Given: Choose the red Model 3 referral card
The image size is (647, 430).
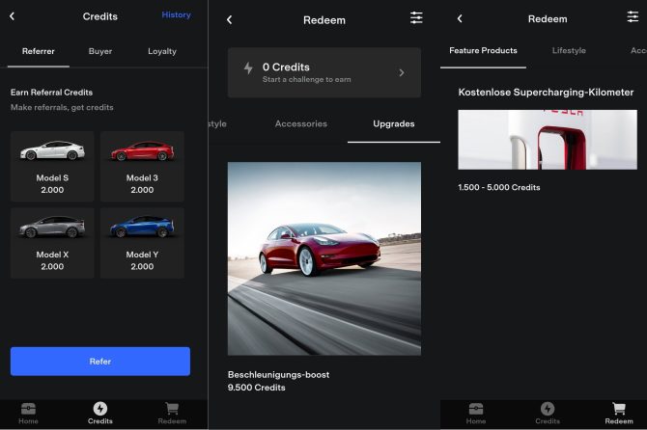Looking at the screenshot, I should point(142,166).
